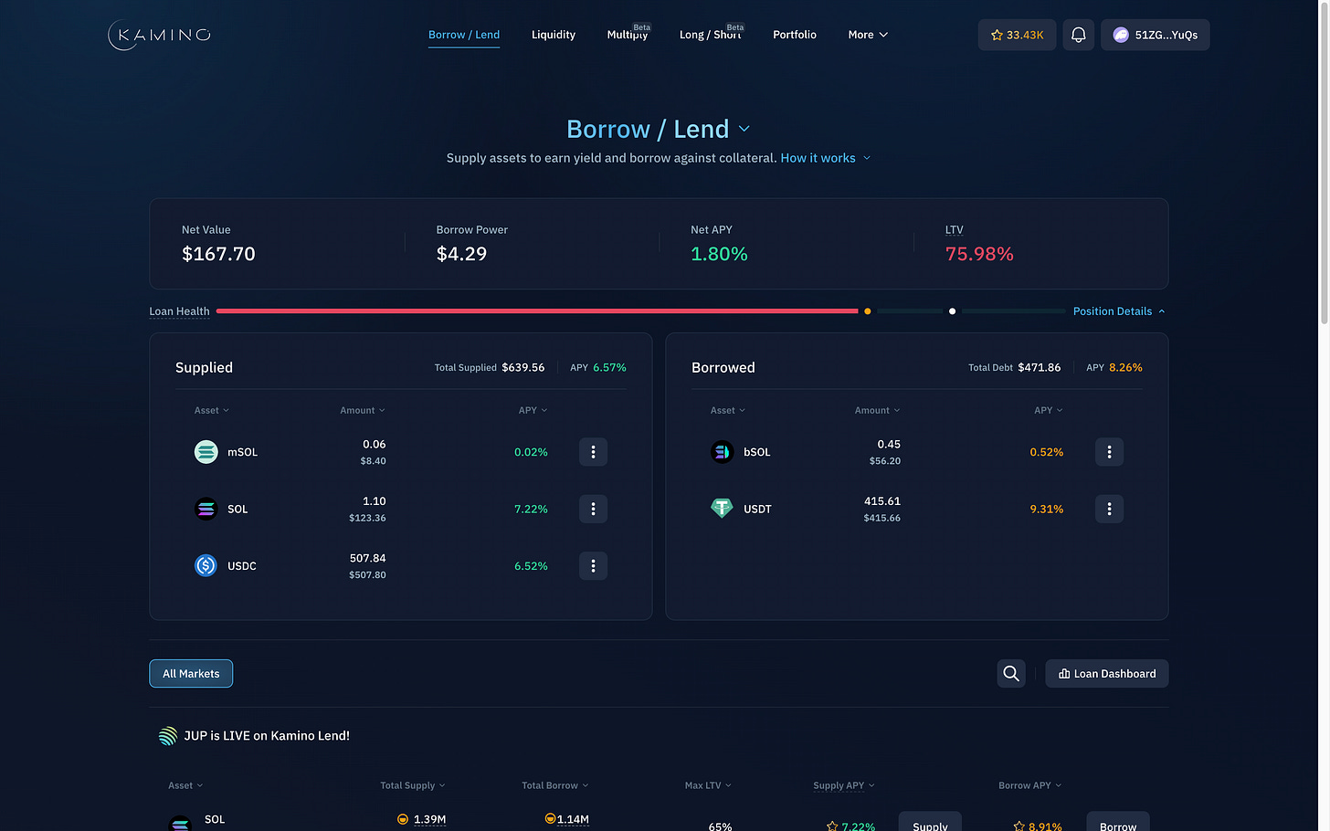Click the Loan Health label

179,311
